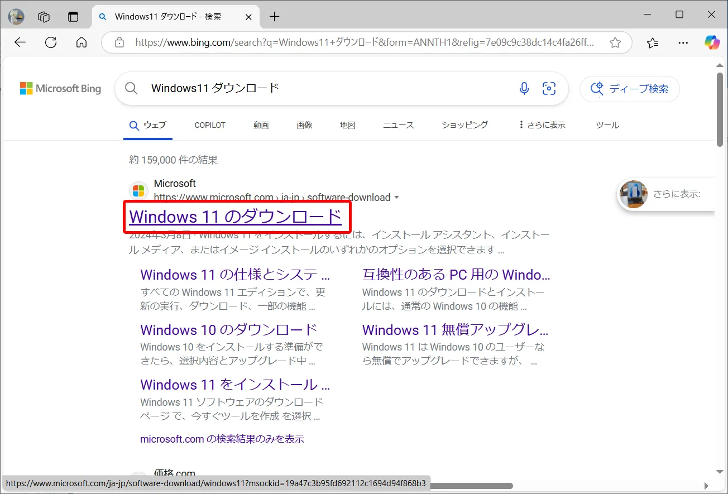This screenshot has height=494, width=728.
Task: Click the vertical page scrollbar
Action: click(x=720, y=109)
